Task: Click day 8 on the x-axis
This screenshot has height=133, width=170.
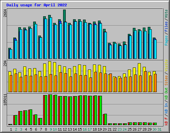Action: point(46,129)
